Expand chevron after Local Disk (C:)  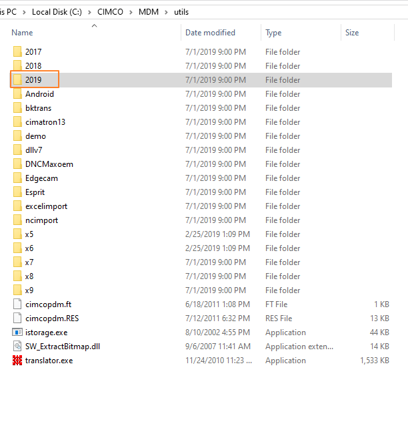(89, 12)
